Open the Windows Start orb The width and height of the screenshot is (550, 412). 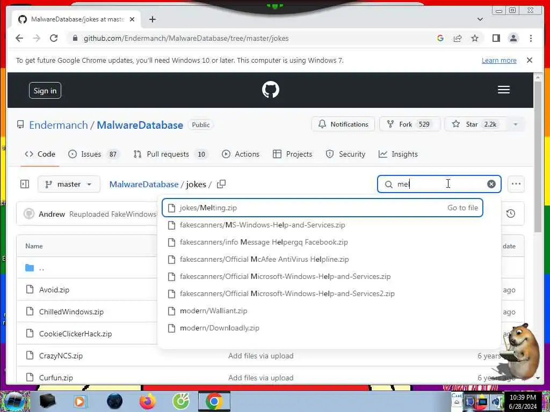(15, 401)
